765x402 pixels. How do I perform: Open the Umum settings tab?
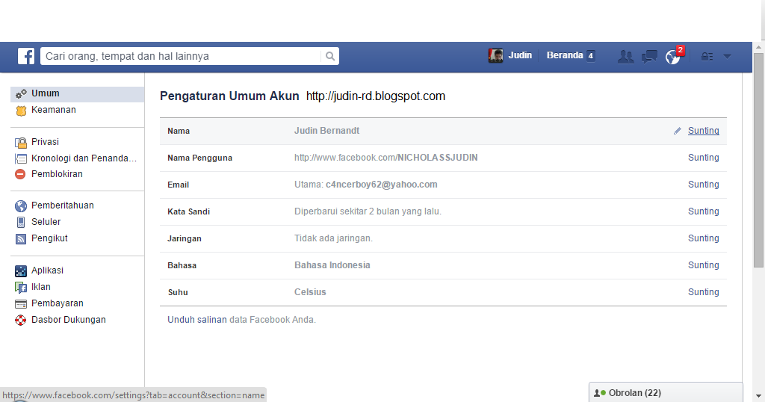[x=77, y=93]
